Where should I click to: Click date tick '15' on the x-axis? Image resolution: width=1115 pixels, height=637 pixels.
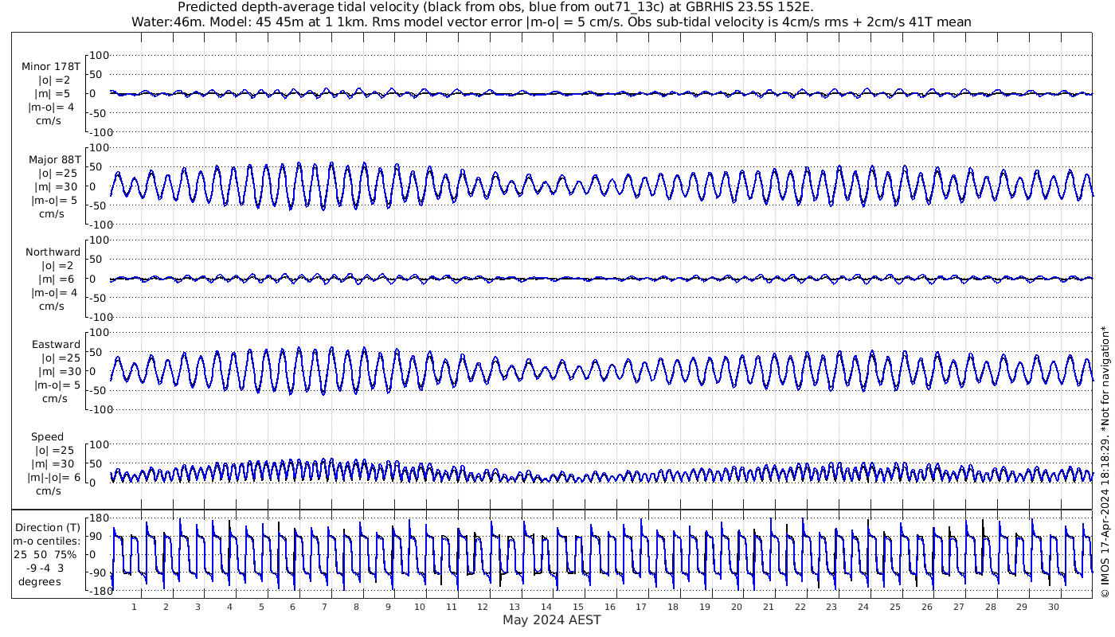[578, 607]
